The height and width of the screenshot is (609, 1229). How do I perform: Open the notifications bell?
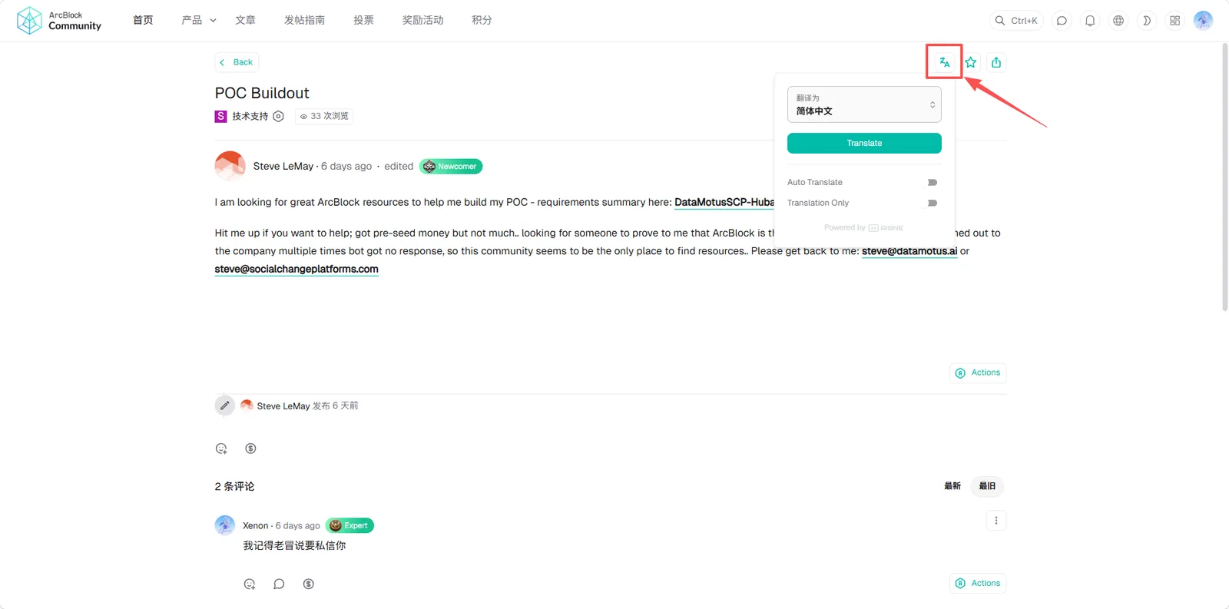[1090, 21]
